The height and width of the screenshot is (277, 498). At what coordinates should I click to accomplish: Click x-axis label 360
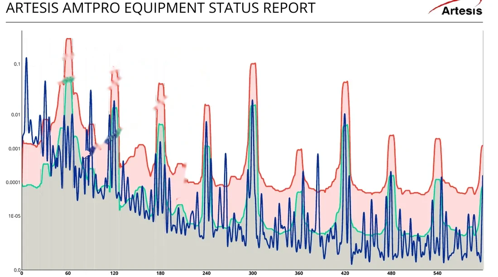click(x=299, y=273)
